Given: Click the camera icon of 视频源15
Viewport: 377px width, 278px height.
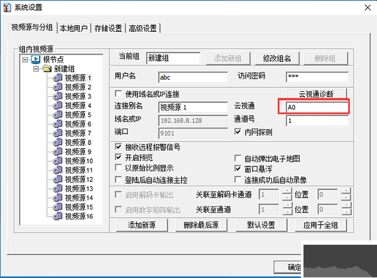Looking at the screenshot, I should pos(58,207).
